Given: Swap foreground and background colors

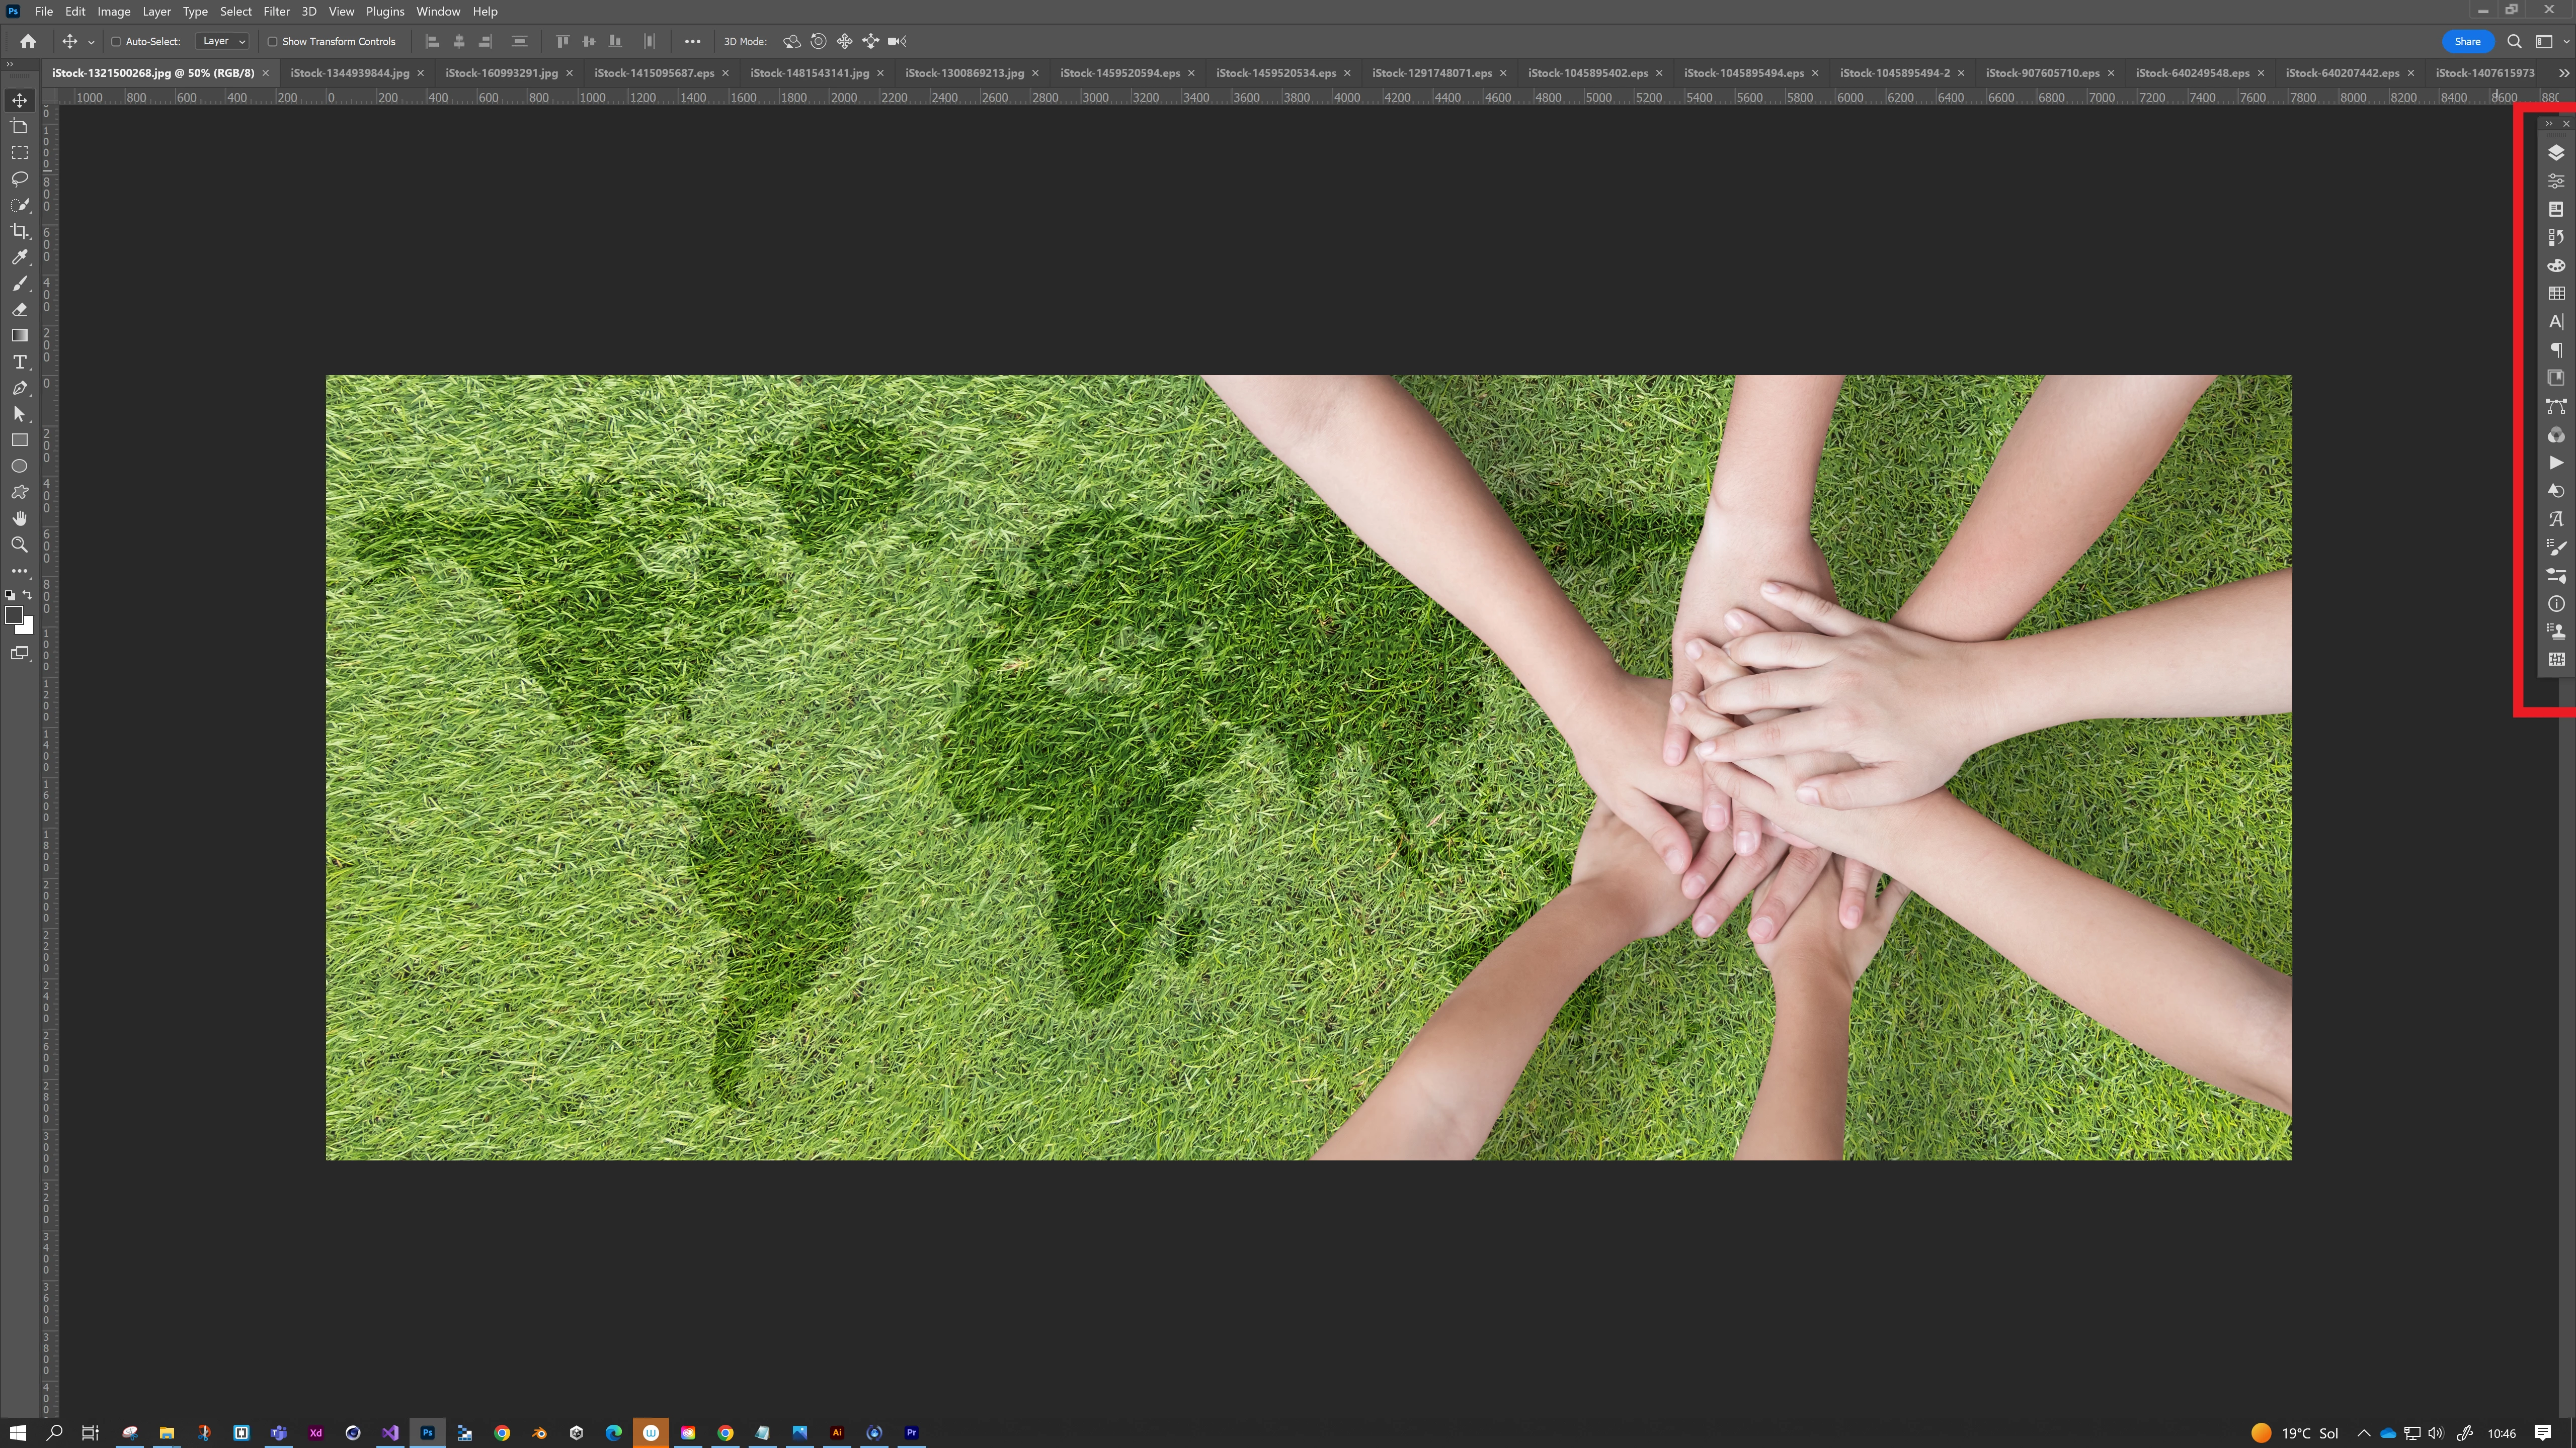Looking at the screenshot, I should 28,595.
